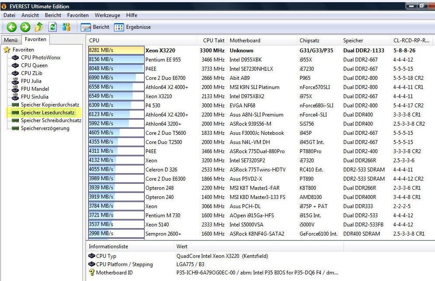Select Speicher Kopierdurchsatz memory icon

(15, 105)
